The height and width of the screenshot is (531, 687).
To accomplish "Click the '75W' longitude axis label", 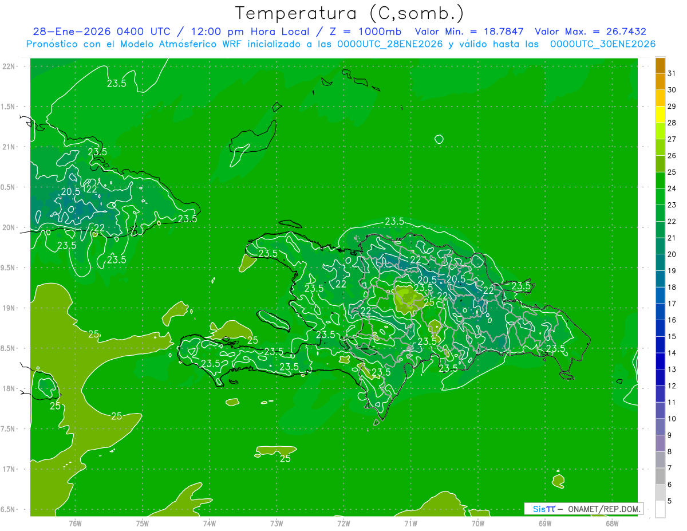I will click(x=143, y=524).
